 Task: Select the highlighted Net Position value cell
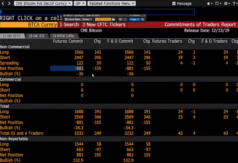[67, 68]
